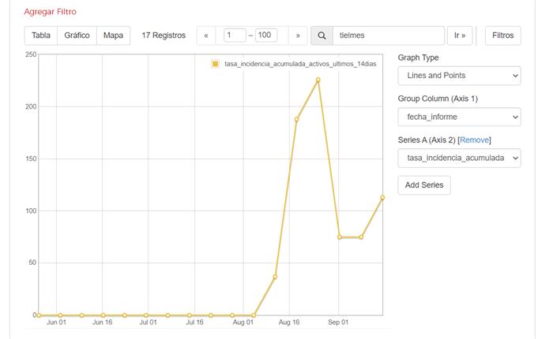Viewport: 553px width, 339px height.
Task: Click the Agregar Filtro link
Action: 50,12
